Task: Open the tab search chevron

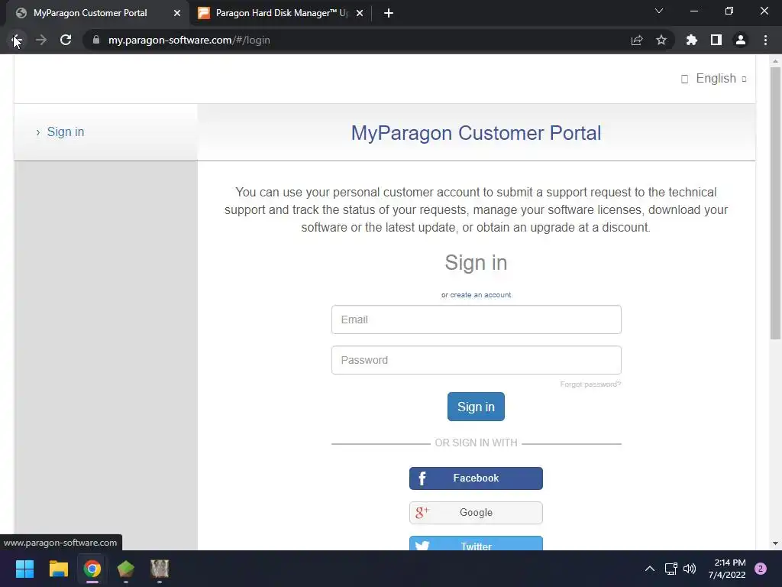Action: click(659, 11)
